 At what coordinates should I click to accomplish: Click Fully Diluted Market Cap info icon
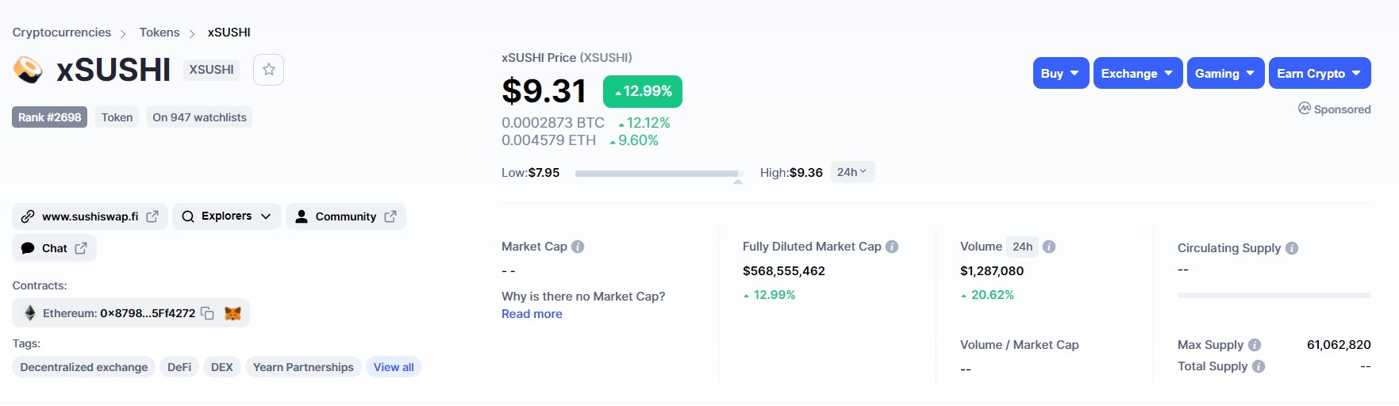click(x=892, y=247)
